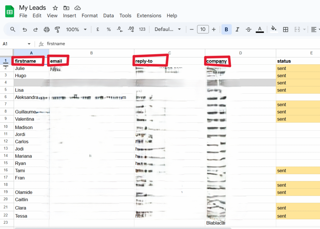Decrease decimal places

tap(119, 29)
